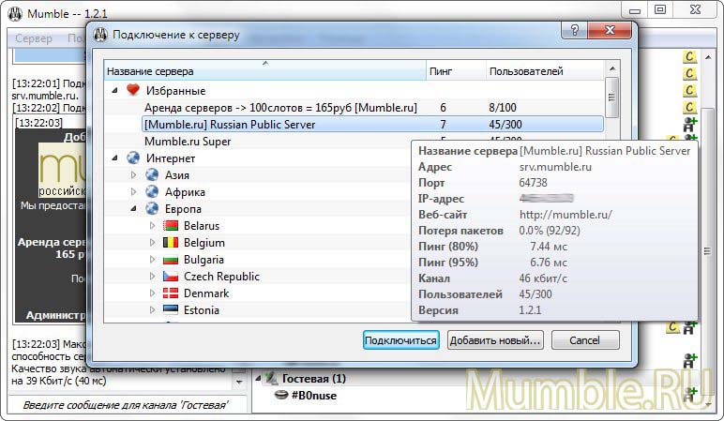Viewport: 724px width, 421px height.
Task: Click the heart icon beside Избранные
Action: coord(132,91)
